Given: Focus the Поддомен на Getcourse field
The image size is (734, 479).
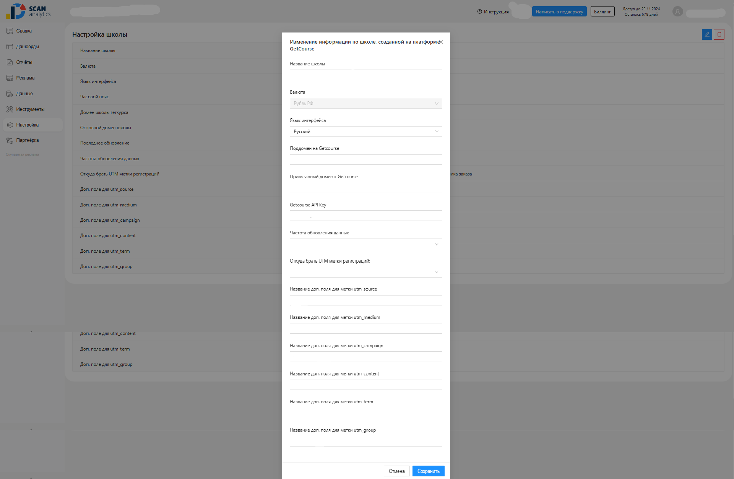Looking at the screenshot, I should 366,159.
